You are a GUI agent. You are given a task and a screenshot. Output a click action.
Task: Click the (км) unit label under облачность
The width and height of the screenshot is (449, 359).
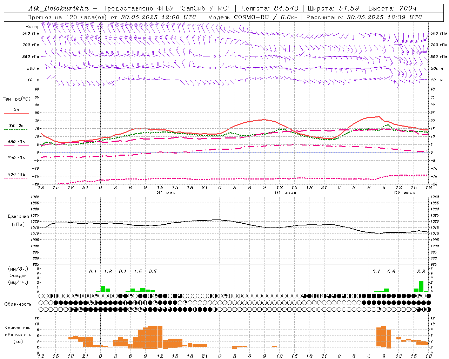point(18,341)
